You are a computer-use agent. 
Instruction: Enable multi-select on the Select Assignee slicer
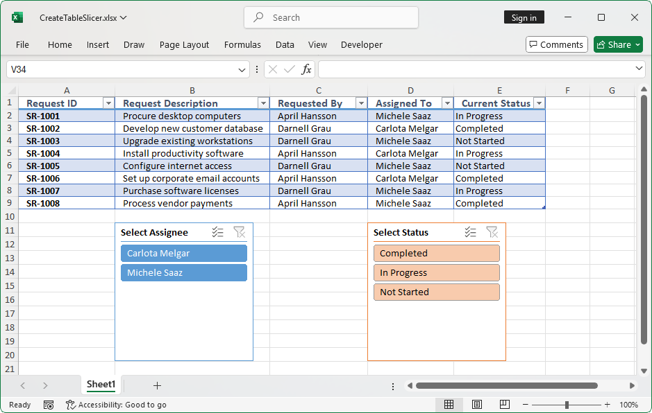217,232
